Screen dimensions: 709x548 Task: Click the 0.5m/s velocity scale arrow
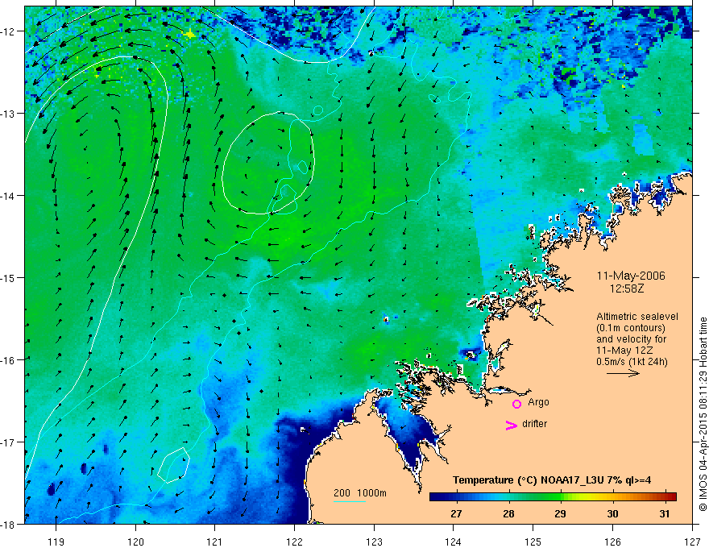point(623,373)
